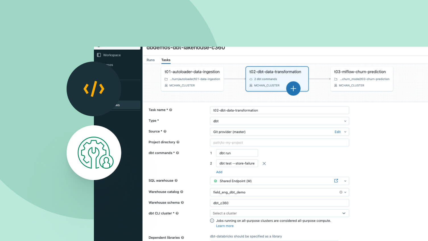The width and height of the screenshot is (428, 241).
Task: Click the Project directory help icon
Action: (178, 142)
